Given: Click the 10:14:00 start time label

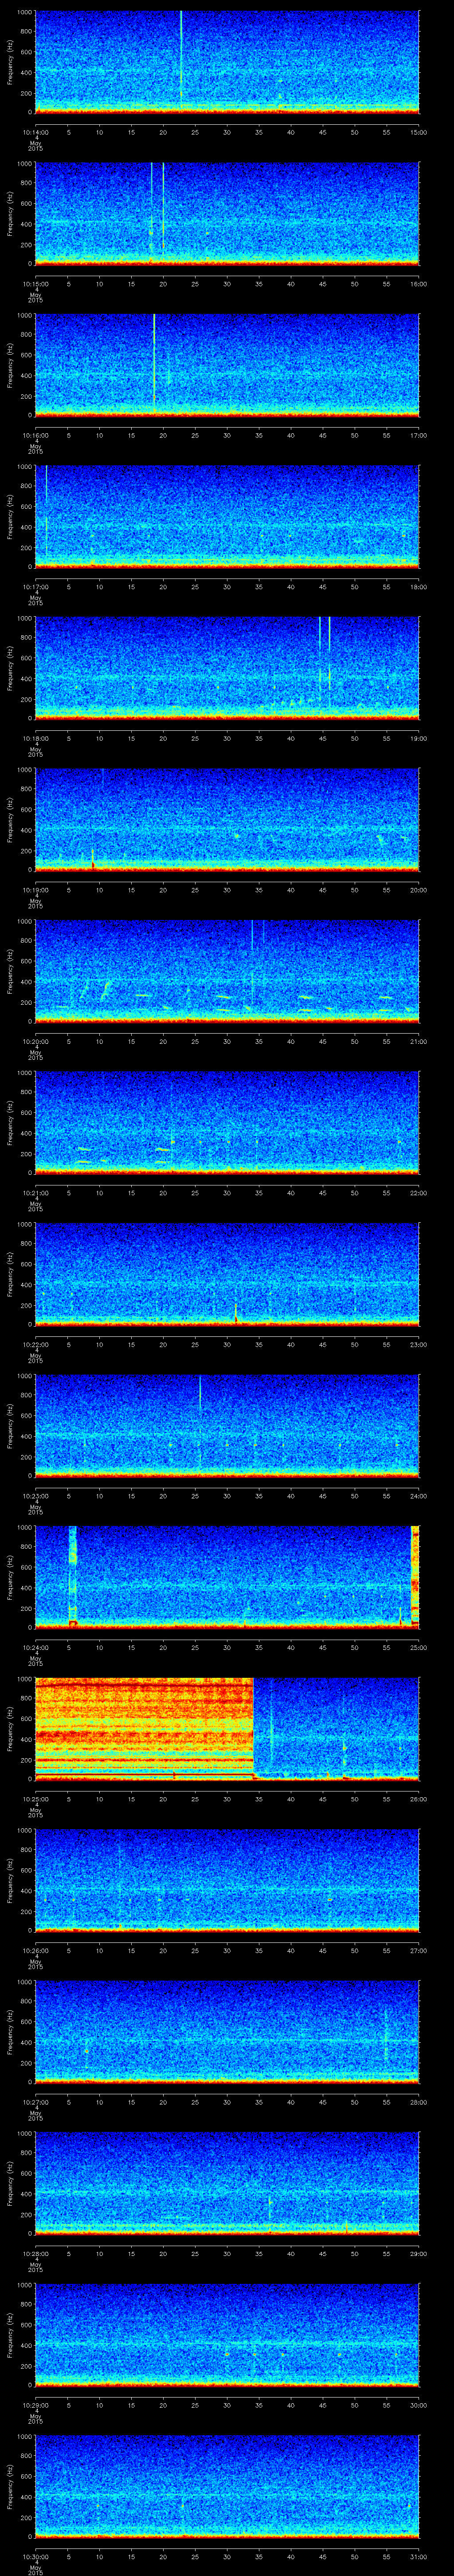Looking at the screenshot, I should [x=35, y=132].
